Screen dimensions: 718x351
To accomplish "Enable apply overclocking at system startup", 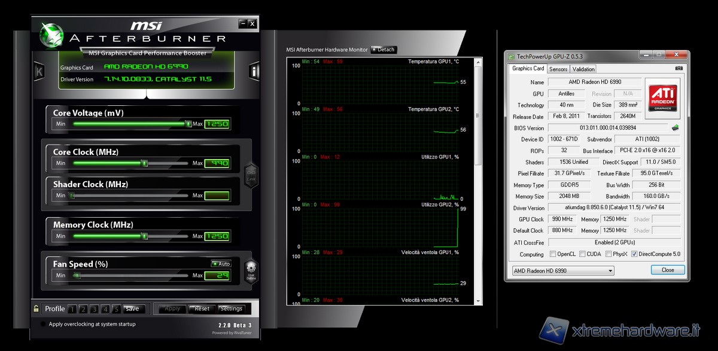I will pyautogui.click(x=42, y=324).
